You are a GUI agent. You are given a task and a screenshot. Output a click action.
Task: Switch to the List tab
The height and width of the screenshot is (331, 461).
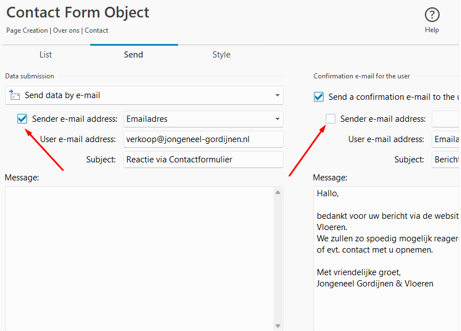tap(46, 55)
